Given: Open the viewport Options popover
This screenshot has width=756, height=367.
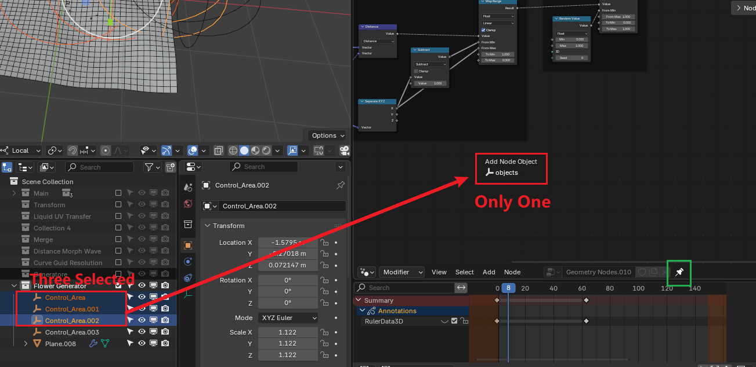Looking at the screenshot, I should pos(328,135).
